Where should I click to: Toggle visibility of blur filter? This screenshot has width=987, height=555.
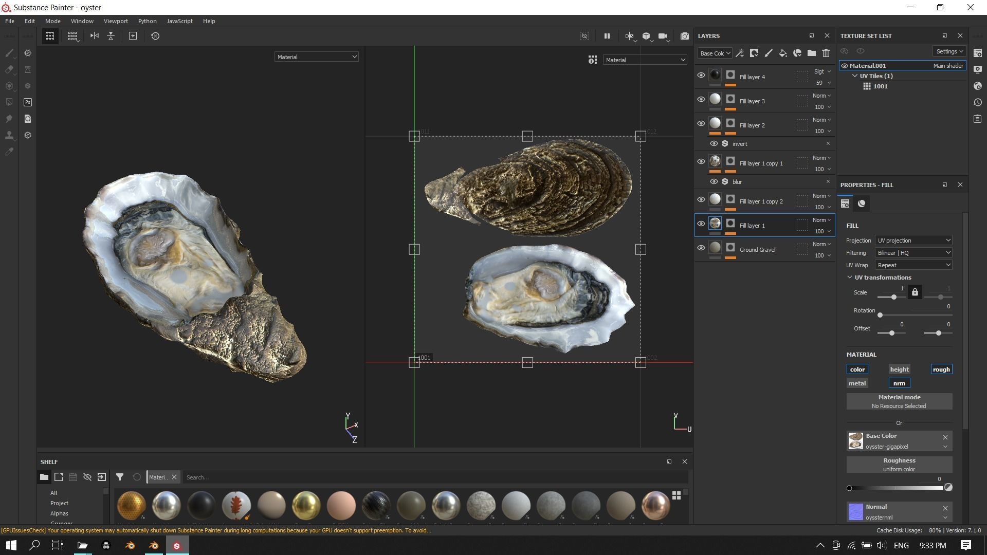tap(714, 182)
